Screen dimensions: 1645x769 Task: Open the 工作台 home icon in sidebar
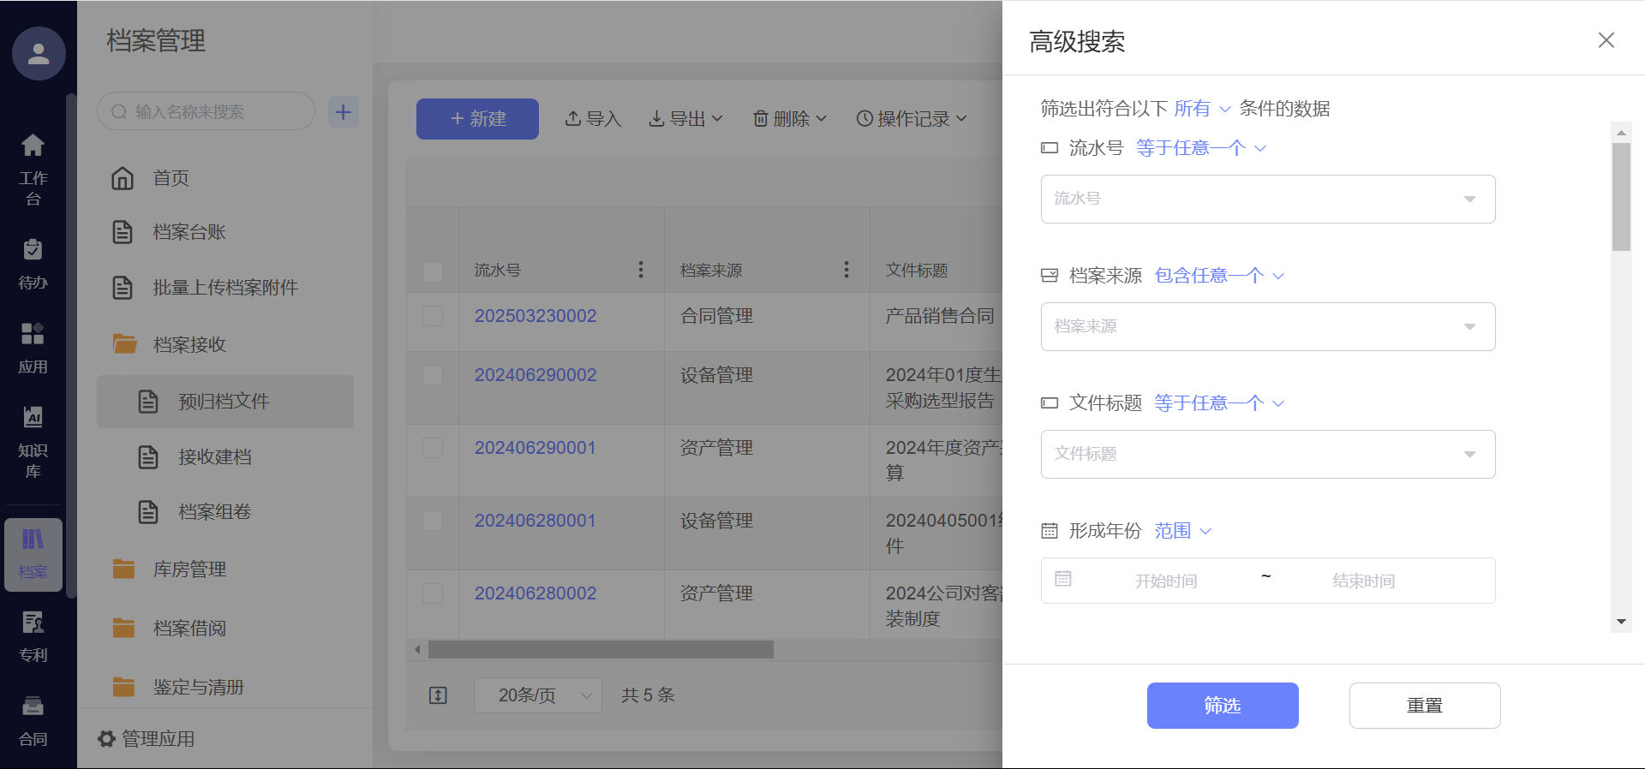pos(33,146)
